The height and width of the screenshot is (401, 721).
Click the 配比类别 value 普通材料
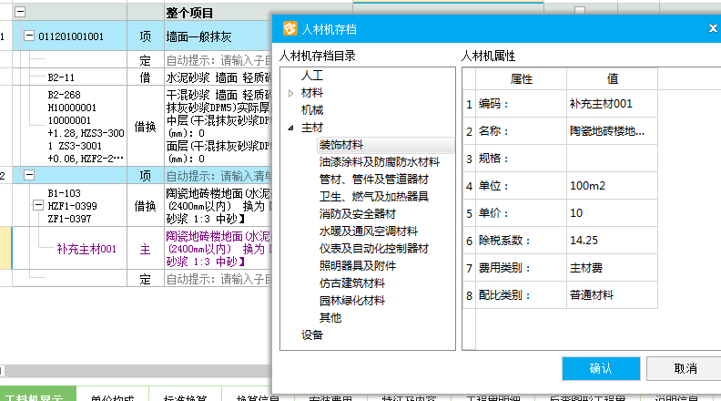pyautogui.click(x=612, y=295)
